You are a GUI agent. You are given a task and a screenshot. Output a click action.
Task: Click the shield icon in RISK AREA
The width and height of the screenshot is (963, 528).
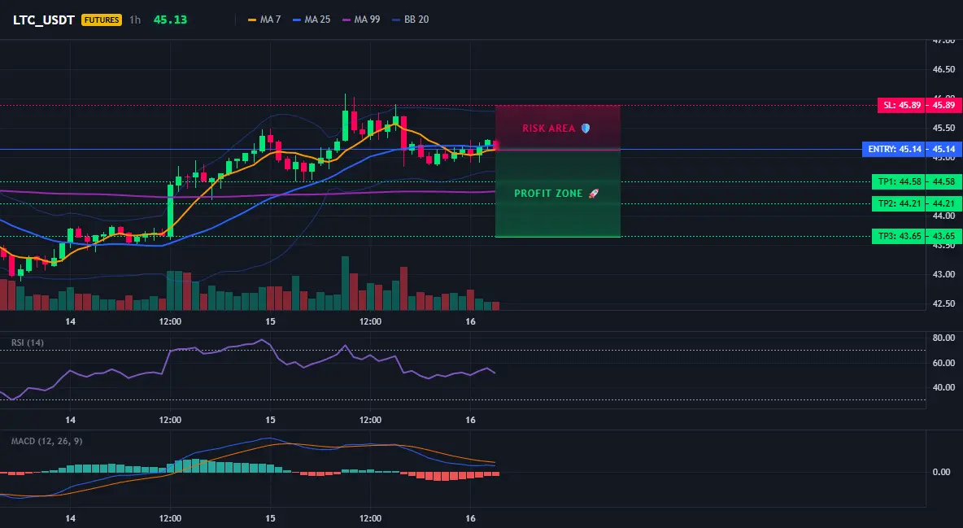pos(586,129)
